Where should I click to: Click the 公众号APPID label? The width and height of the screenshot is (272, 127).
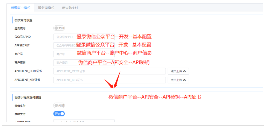click(x=23, y=37)
